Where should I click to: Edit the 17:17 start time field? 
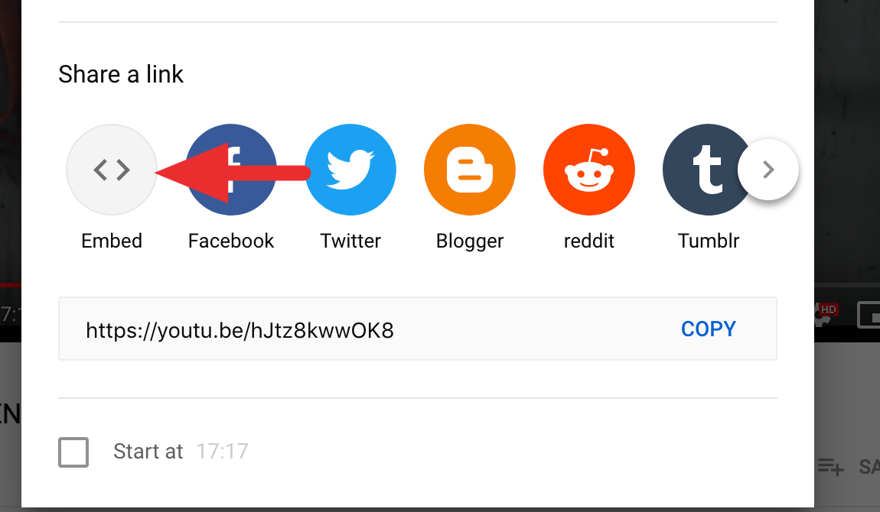[222, 451]
